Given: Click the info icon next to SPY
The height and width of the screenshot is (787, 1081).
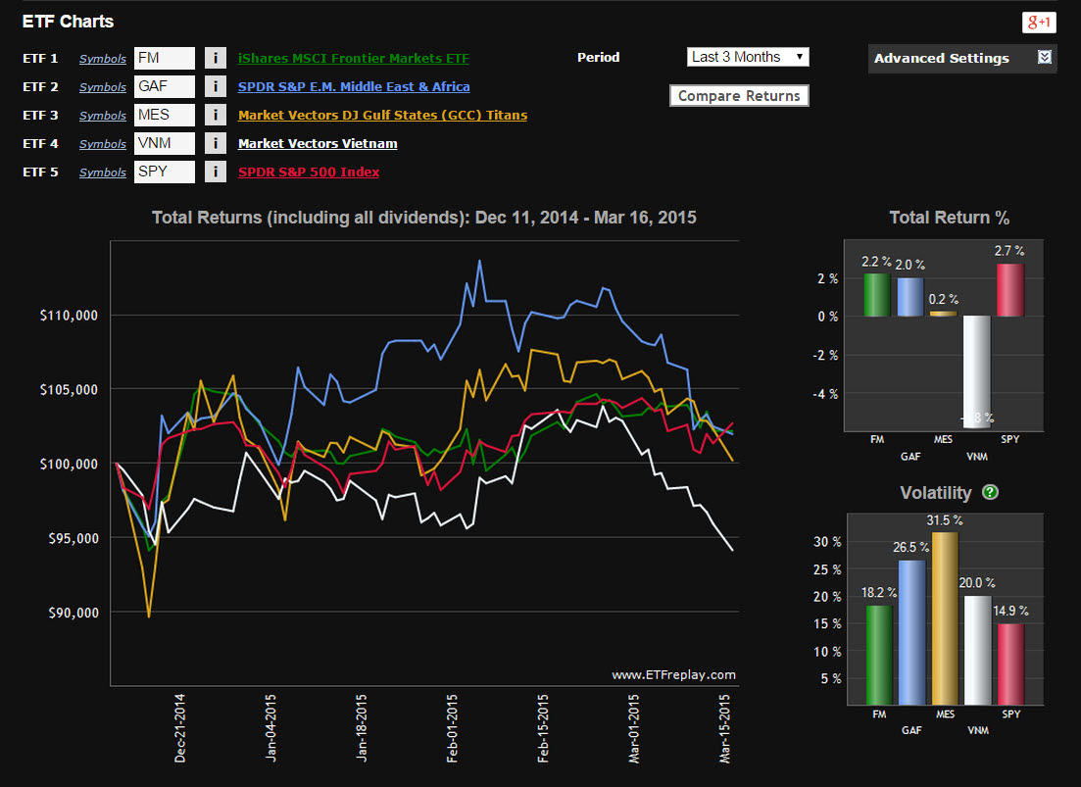Looking at the screenshot, I should click(216, 172).
